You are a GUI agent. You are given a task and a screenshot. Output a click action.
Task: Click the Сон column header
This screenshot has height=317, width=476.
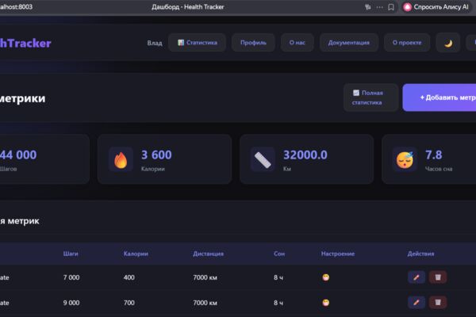coord(279,254)
